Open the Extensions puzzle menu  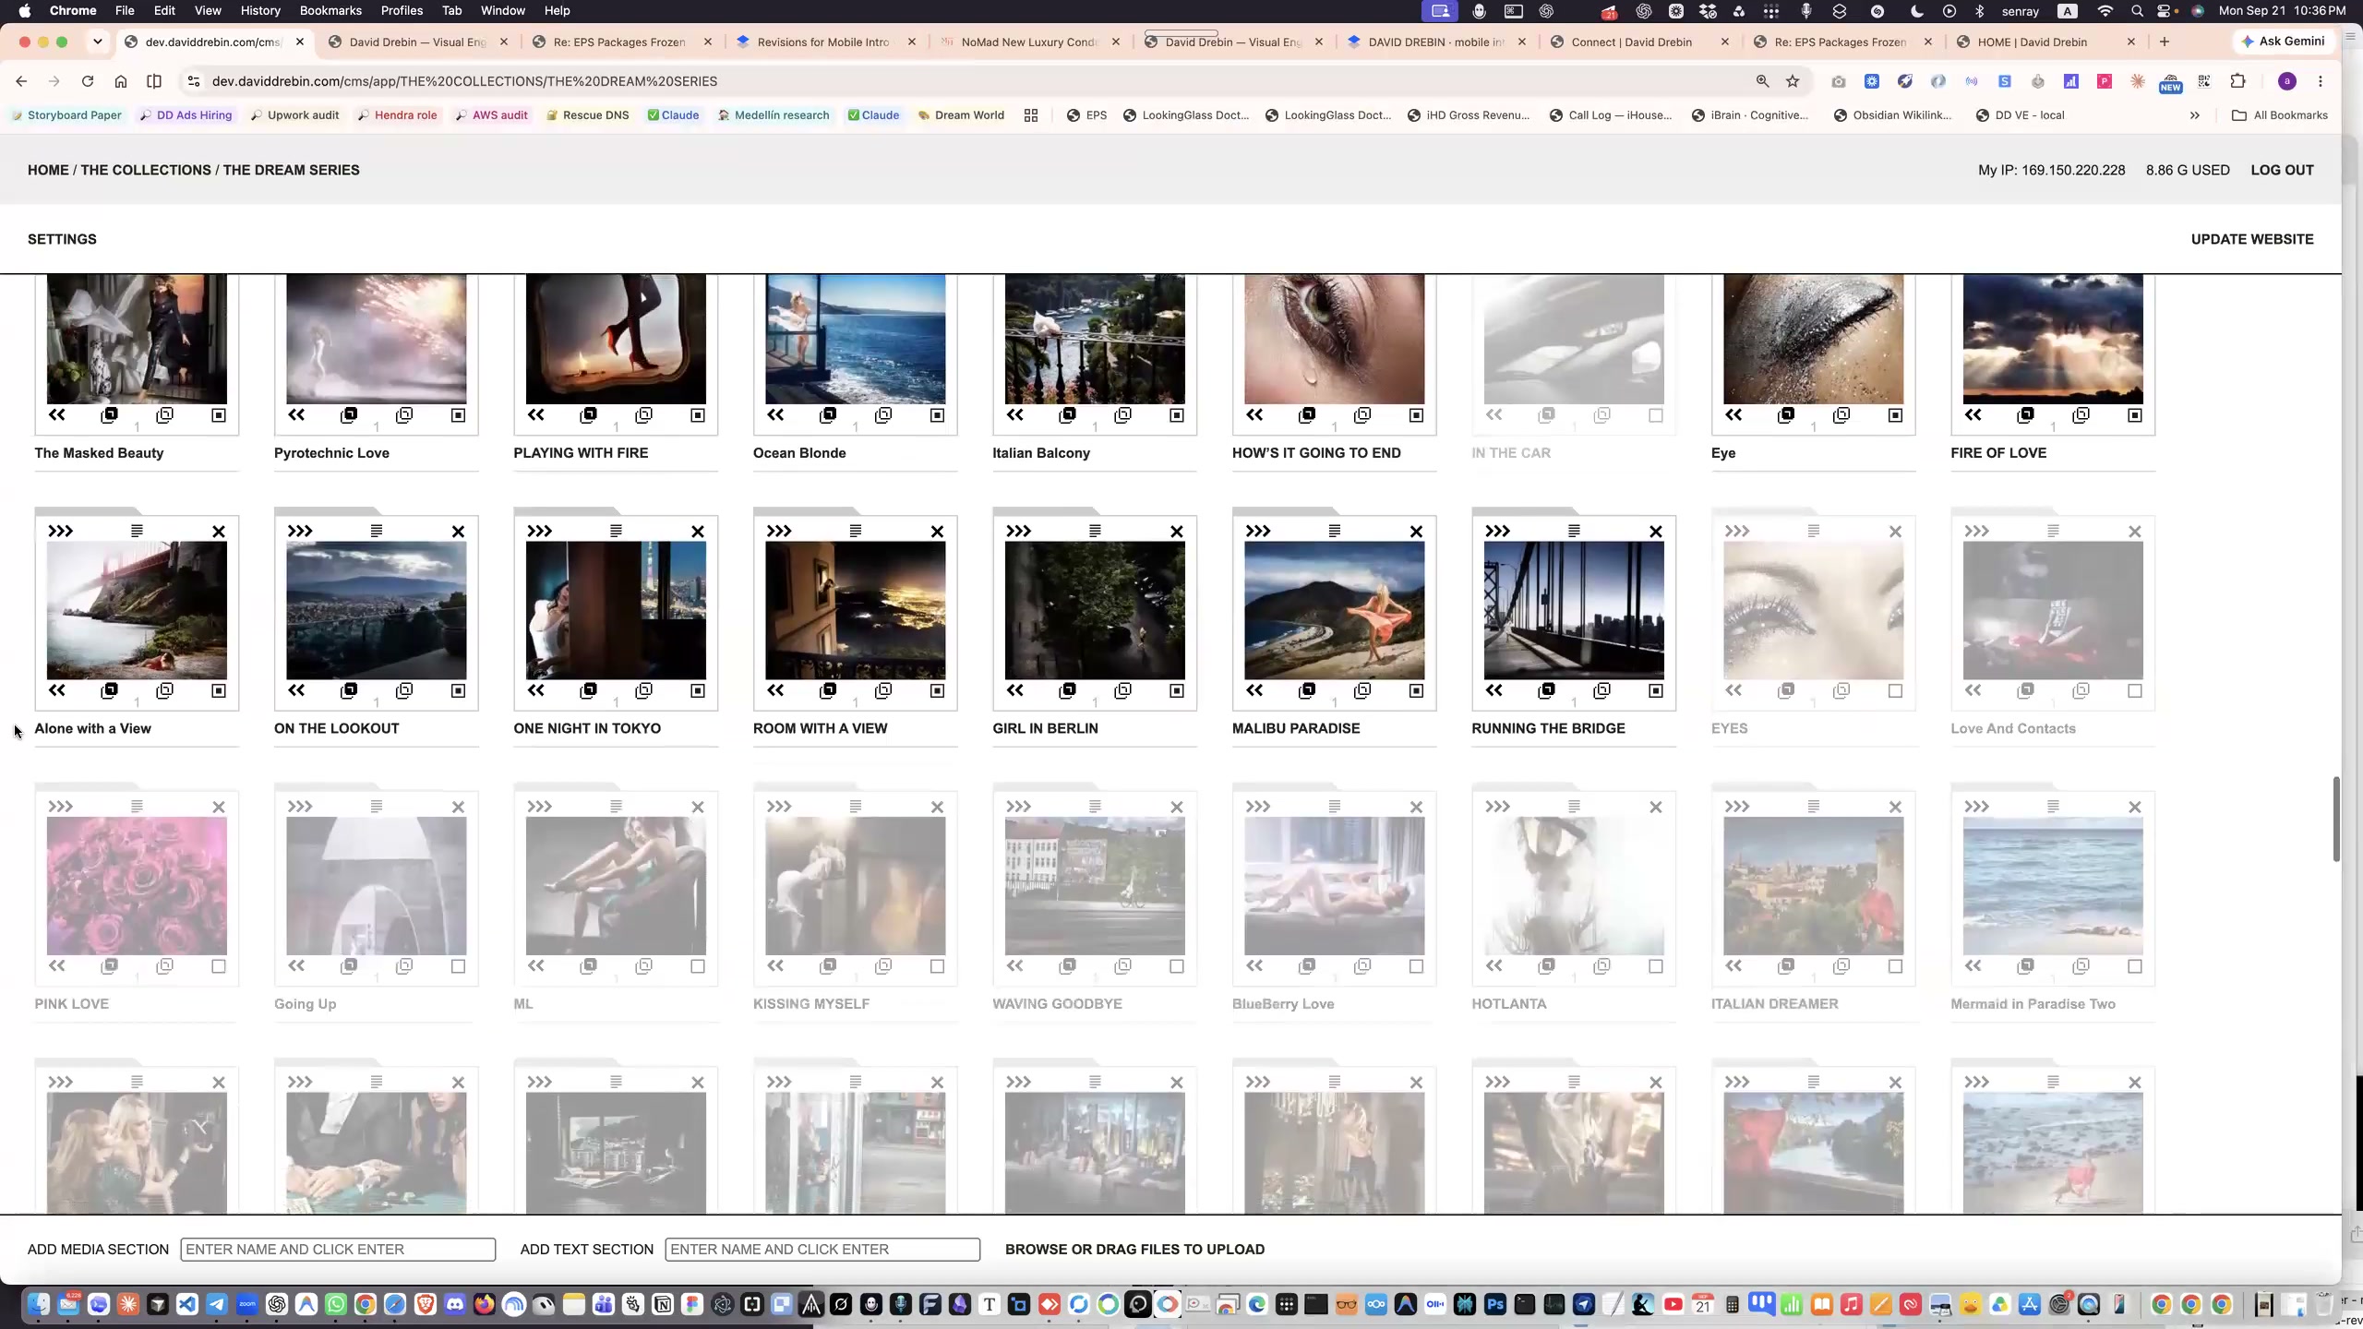2237,81
